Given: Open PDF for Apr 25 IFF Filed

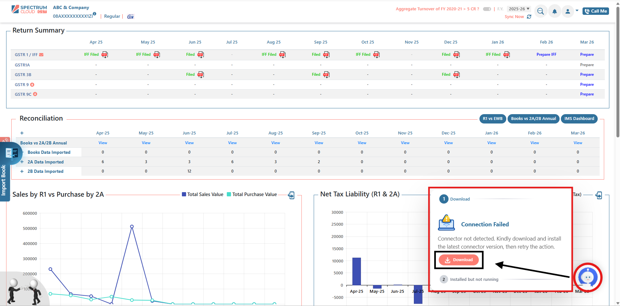Looking at the screenshot, I should click(x=105, y=55).
